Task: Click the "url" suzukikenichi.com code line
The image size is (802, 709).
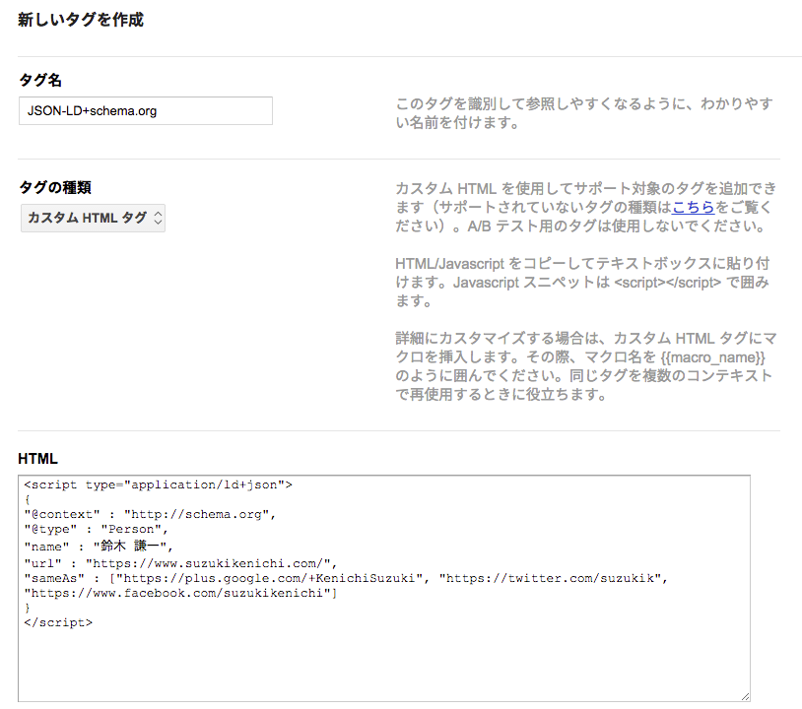Action: pos(180,563)
